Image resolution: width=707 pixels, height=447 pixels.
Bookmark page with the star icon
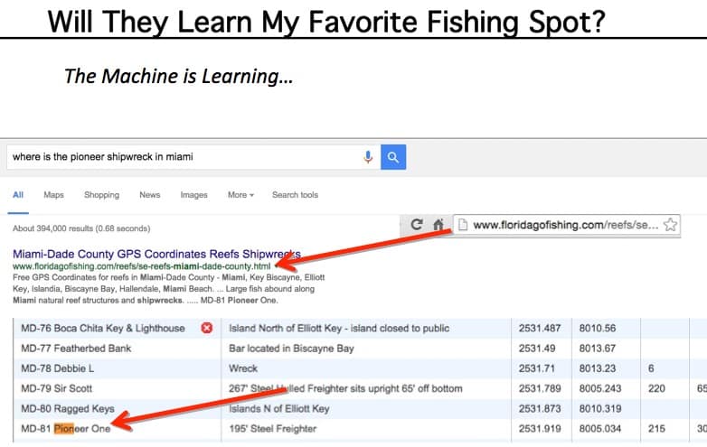point(670,224)
